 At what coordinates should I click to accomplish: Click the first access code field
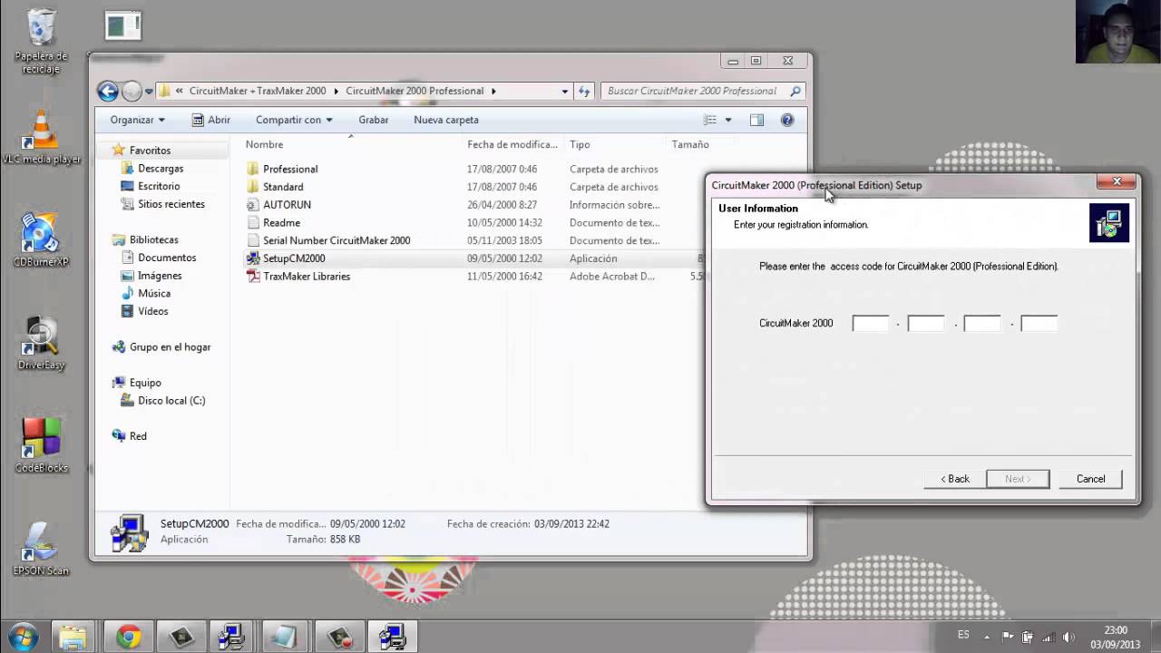tap(871, 323)
